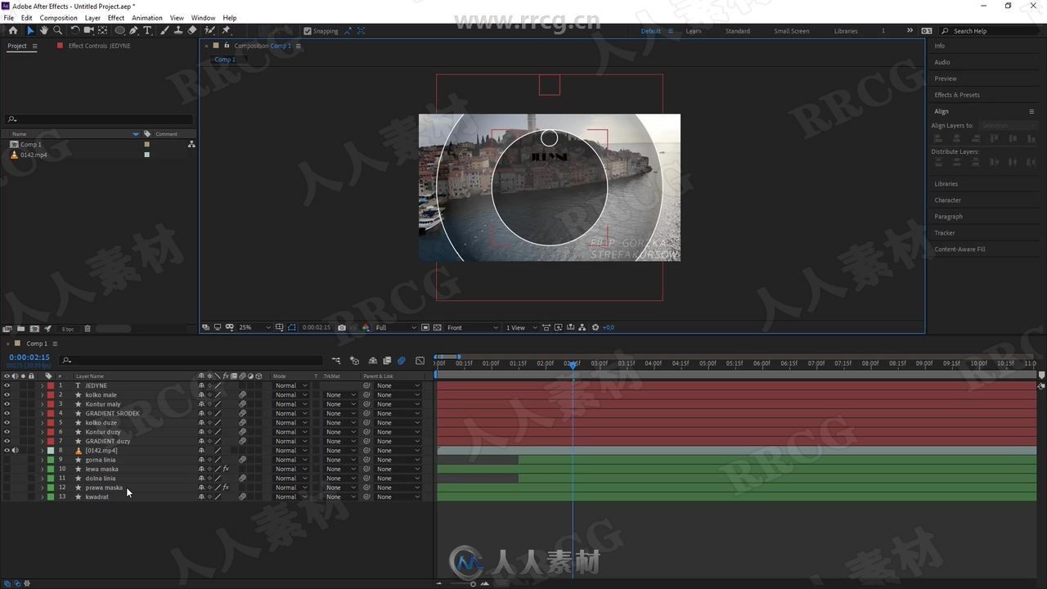The width and height of the screenshot is (1047, 589).
Task: Open Parent dropdown for kwadrat layer
Action: [398, 497]
